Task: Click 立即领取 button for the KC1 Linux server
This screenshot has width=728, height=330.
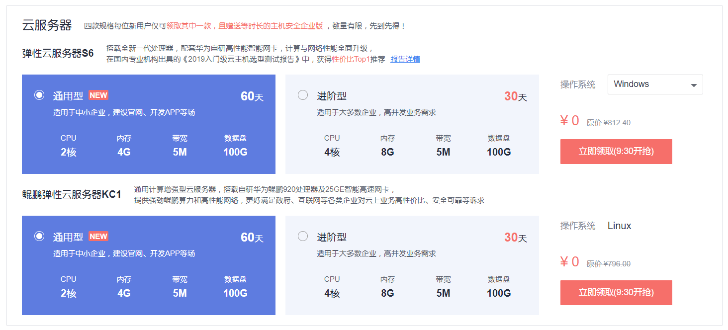Action: click(x=616, y=293)
